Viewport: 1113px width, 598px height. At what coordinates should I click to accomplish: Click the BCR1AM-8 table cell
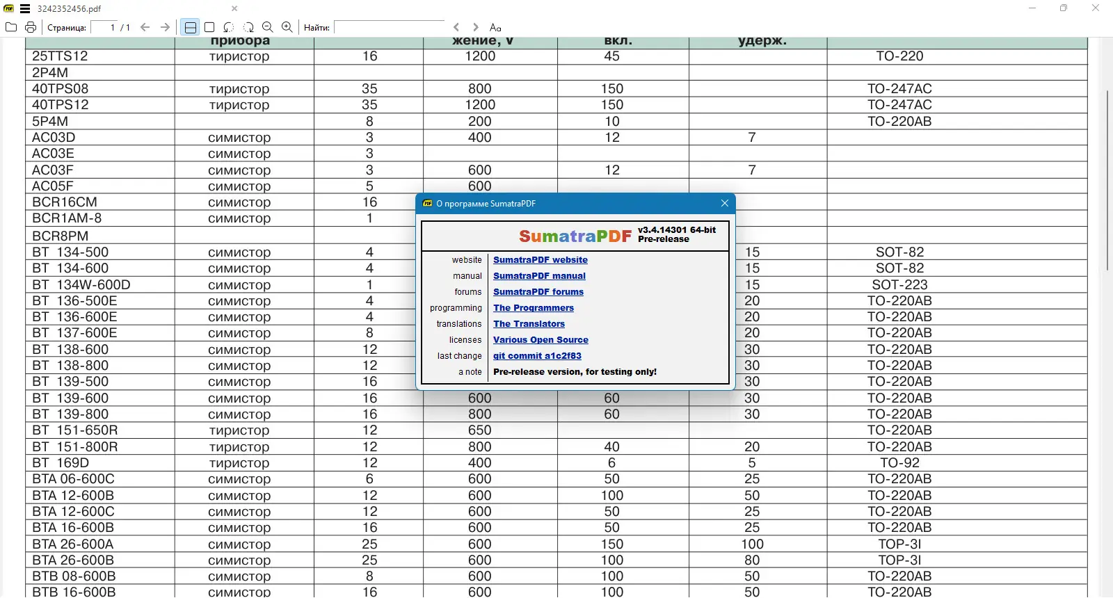click(100, 218)
